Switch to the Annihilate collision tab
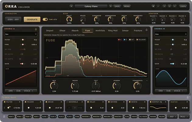 pyautogui.click(x=100, y=30)
